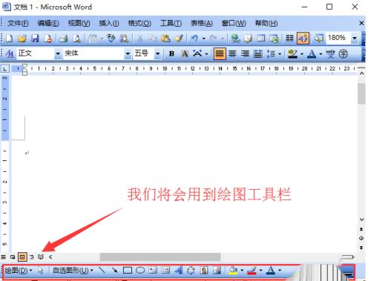Select the Line drawing tool
This screenshot has height=281, width=371.
click(102, 270)
